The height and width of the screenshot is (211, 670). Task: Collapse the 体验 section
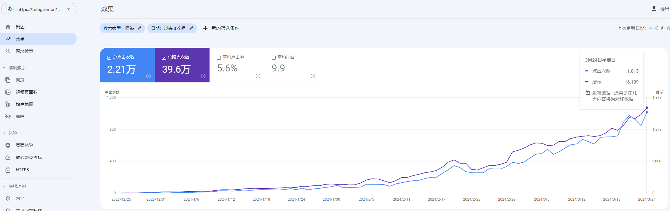click(x=4, y=133)
